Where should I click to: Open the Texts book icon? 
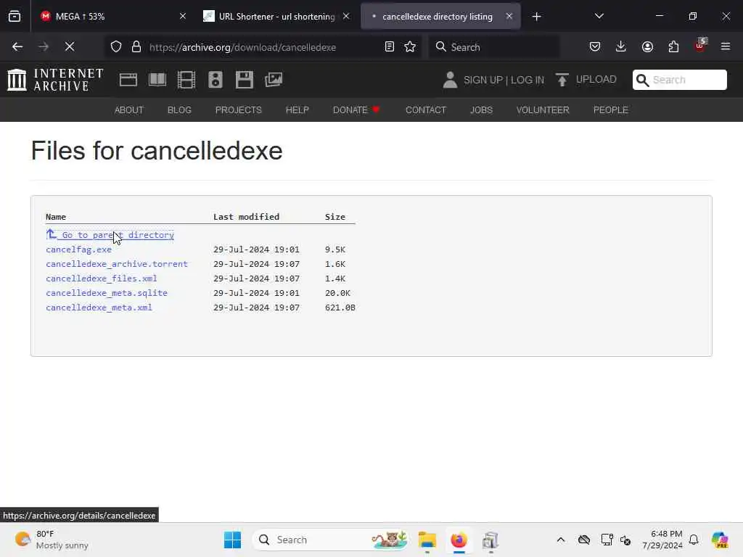click(157, 80)
